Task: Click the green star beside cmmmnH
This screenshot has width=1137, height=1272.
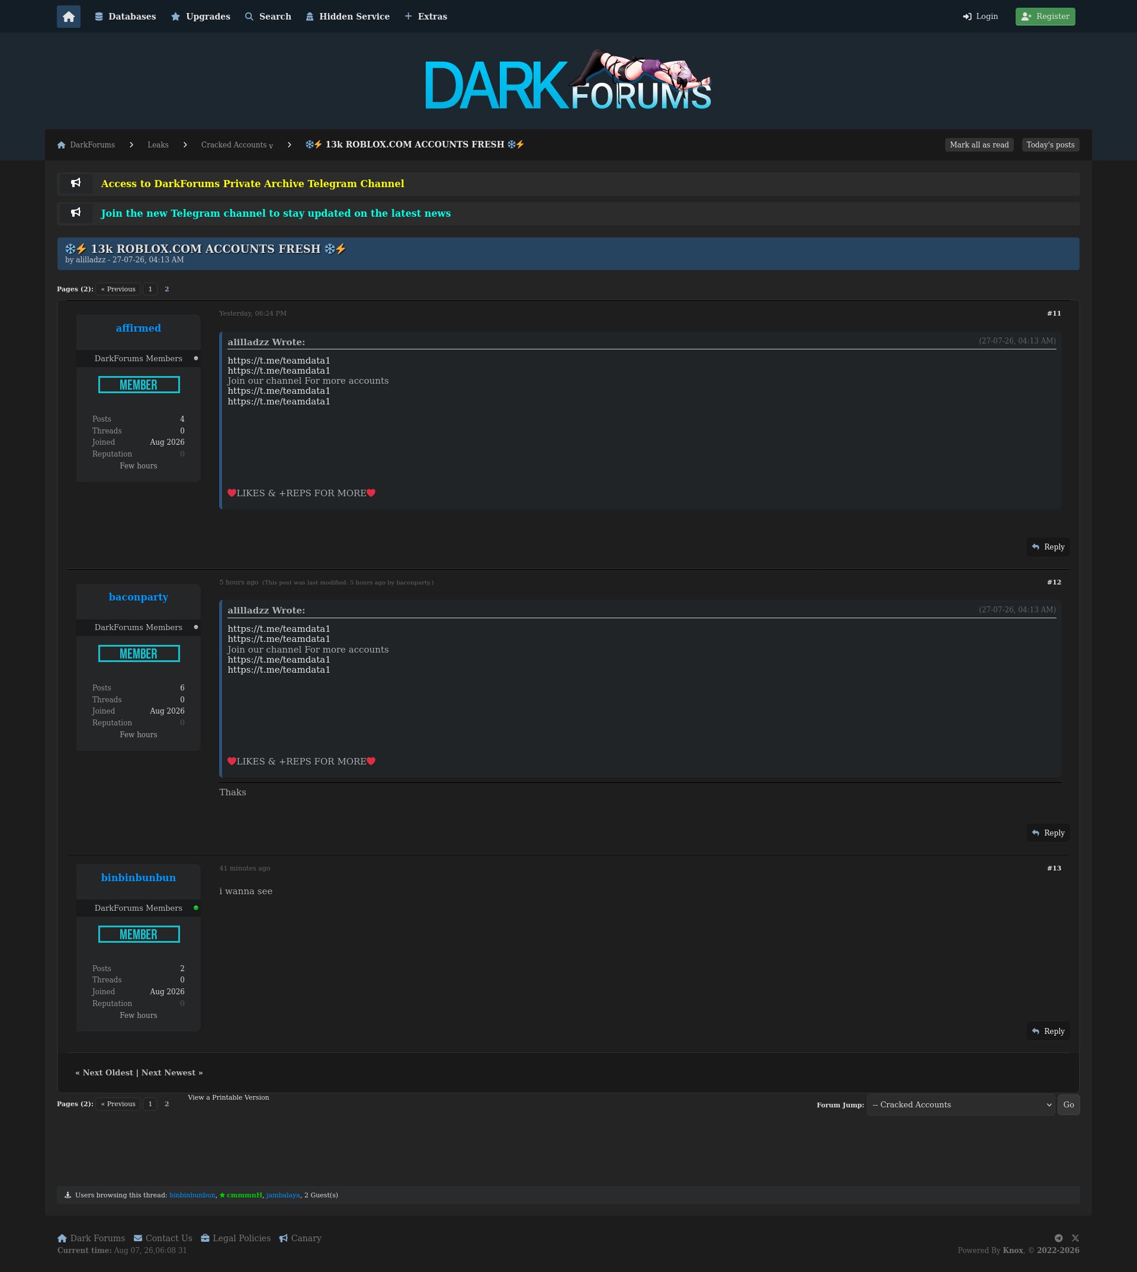Action: (x=223, y=1195)
